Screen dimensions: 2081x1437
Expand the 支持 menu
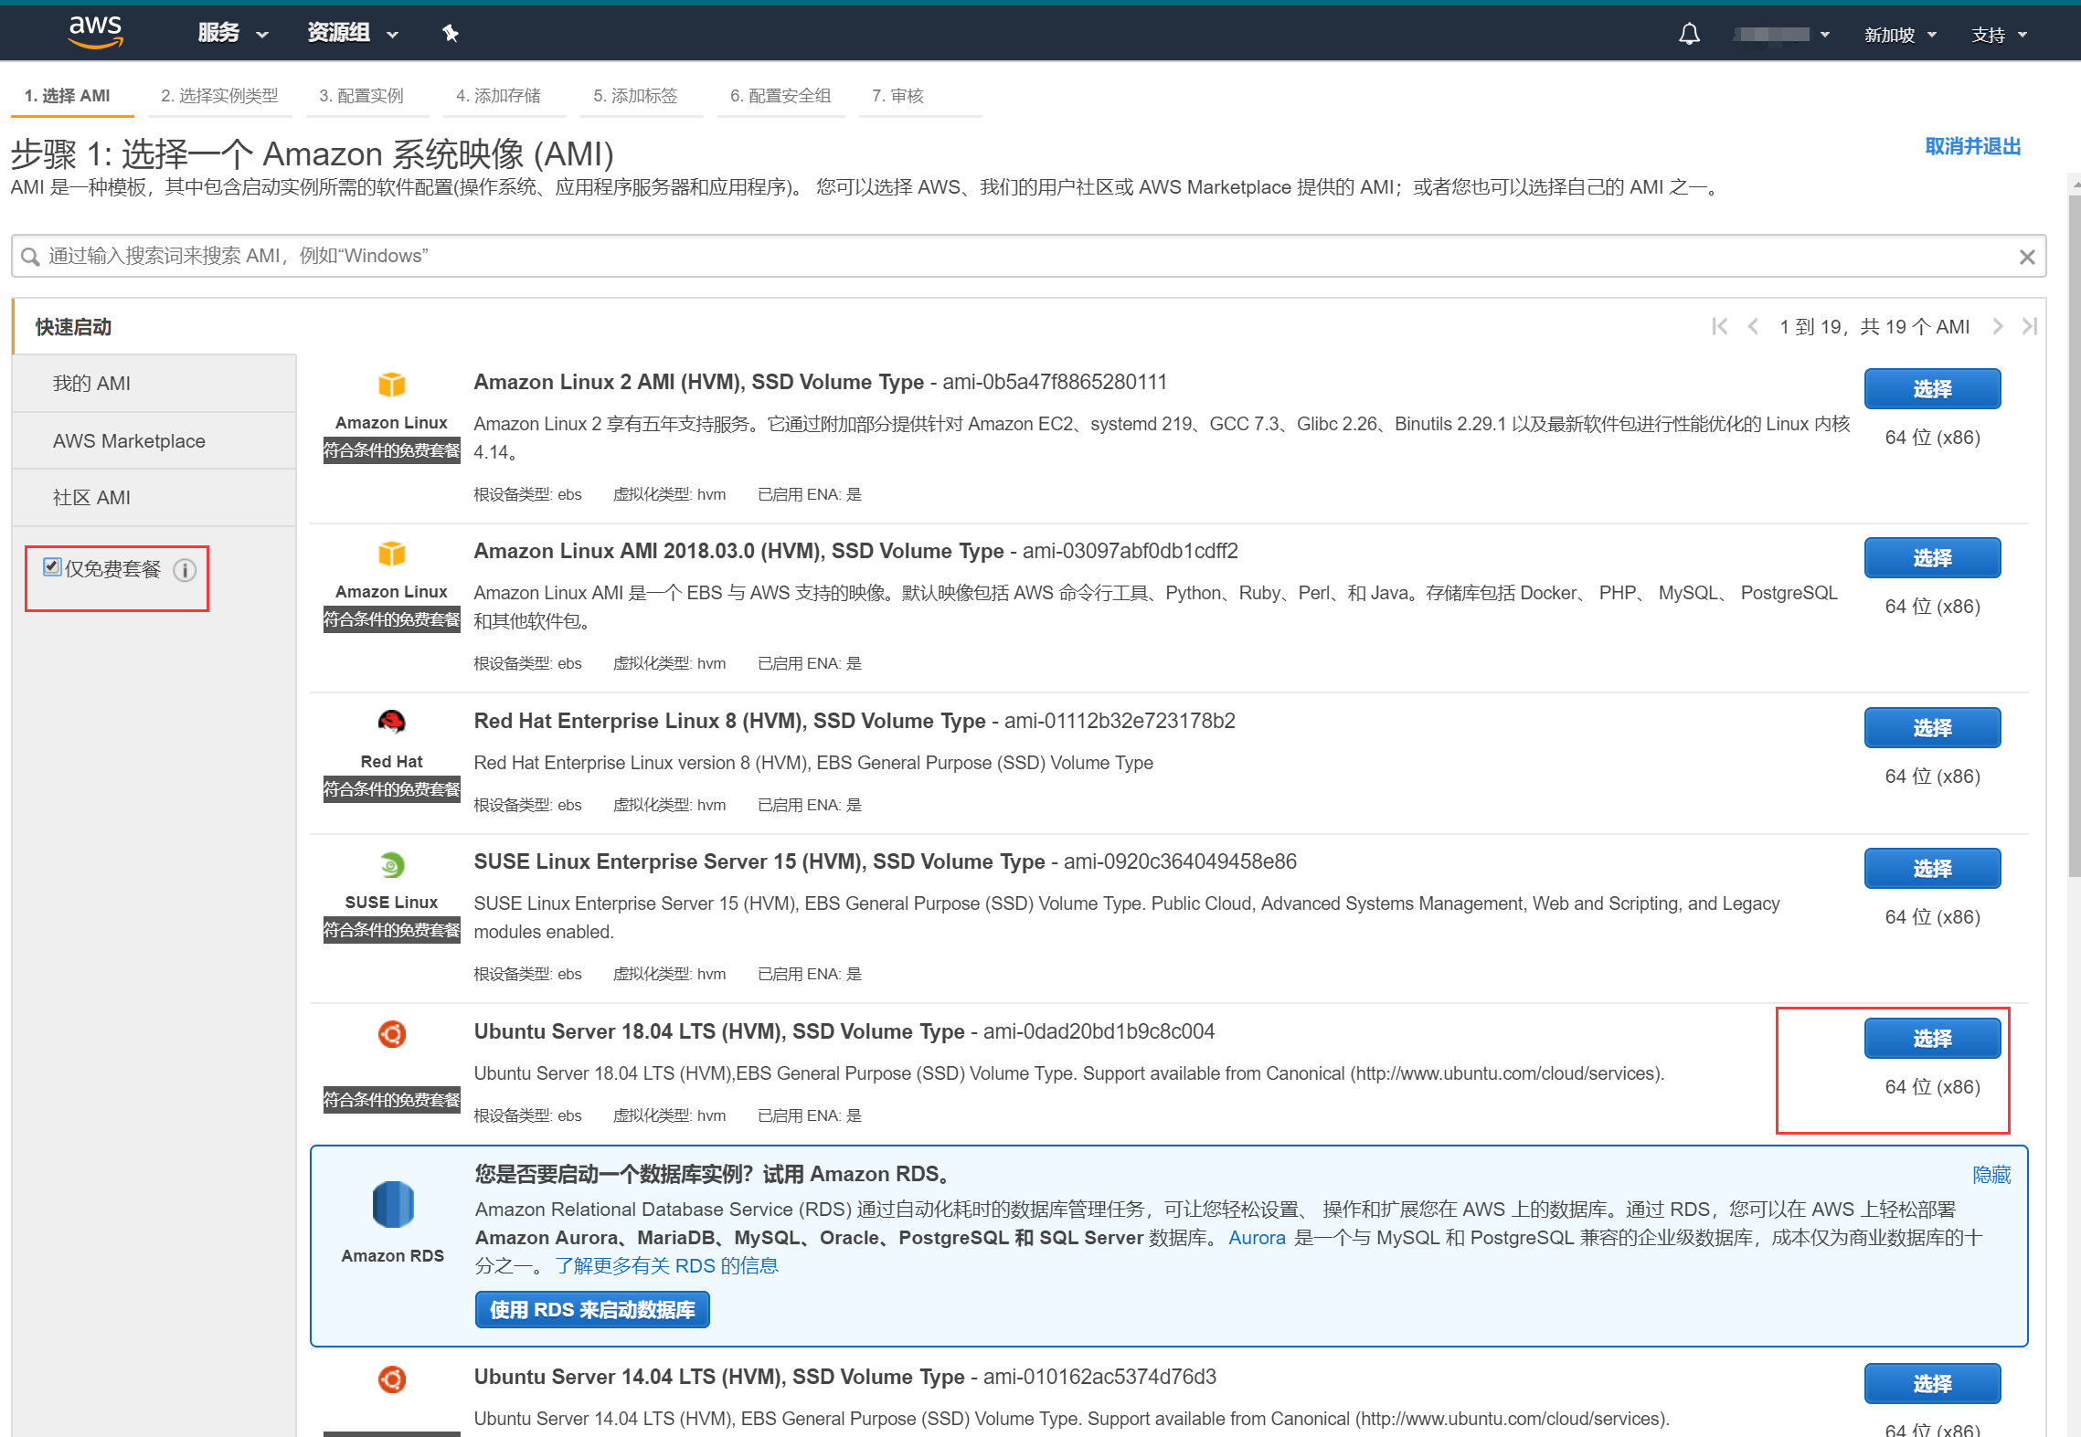[1999, 35]
